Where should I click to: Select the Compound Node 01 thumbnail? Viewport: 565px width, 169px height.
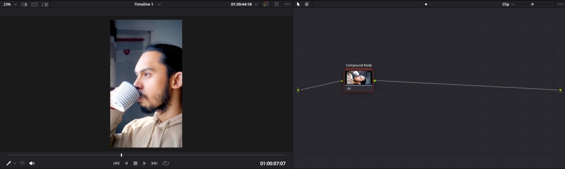tap(359, 78)
